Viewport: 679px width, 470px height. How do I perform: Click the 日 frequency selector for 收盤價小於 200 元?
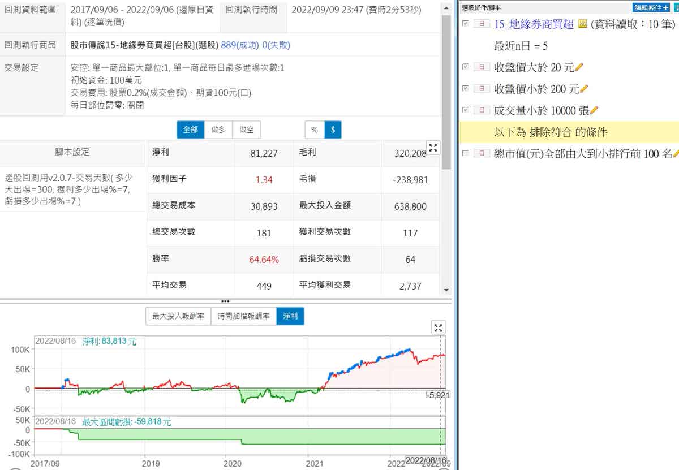tap(482, 89)
